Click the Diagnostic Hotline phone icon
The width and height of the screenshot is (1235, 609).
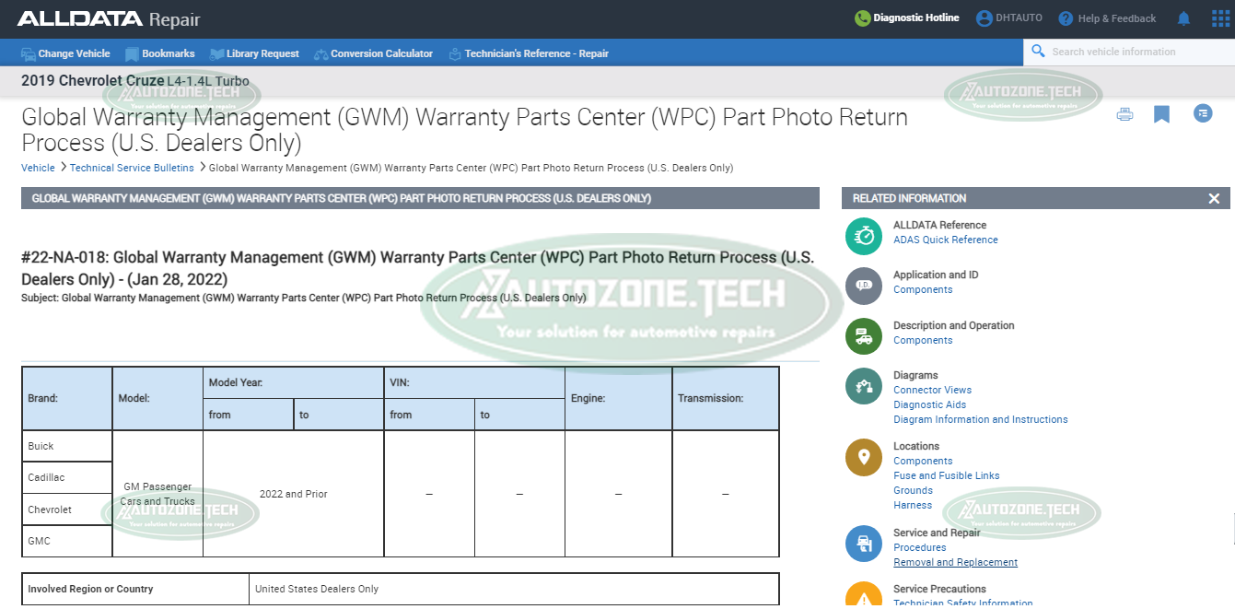click(862, 18)
